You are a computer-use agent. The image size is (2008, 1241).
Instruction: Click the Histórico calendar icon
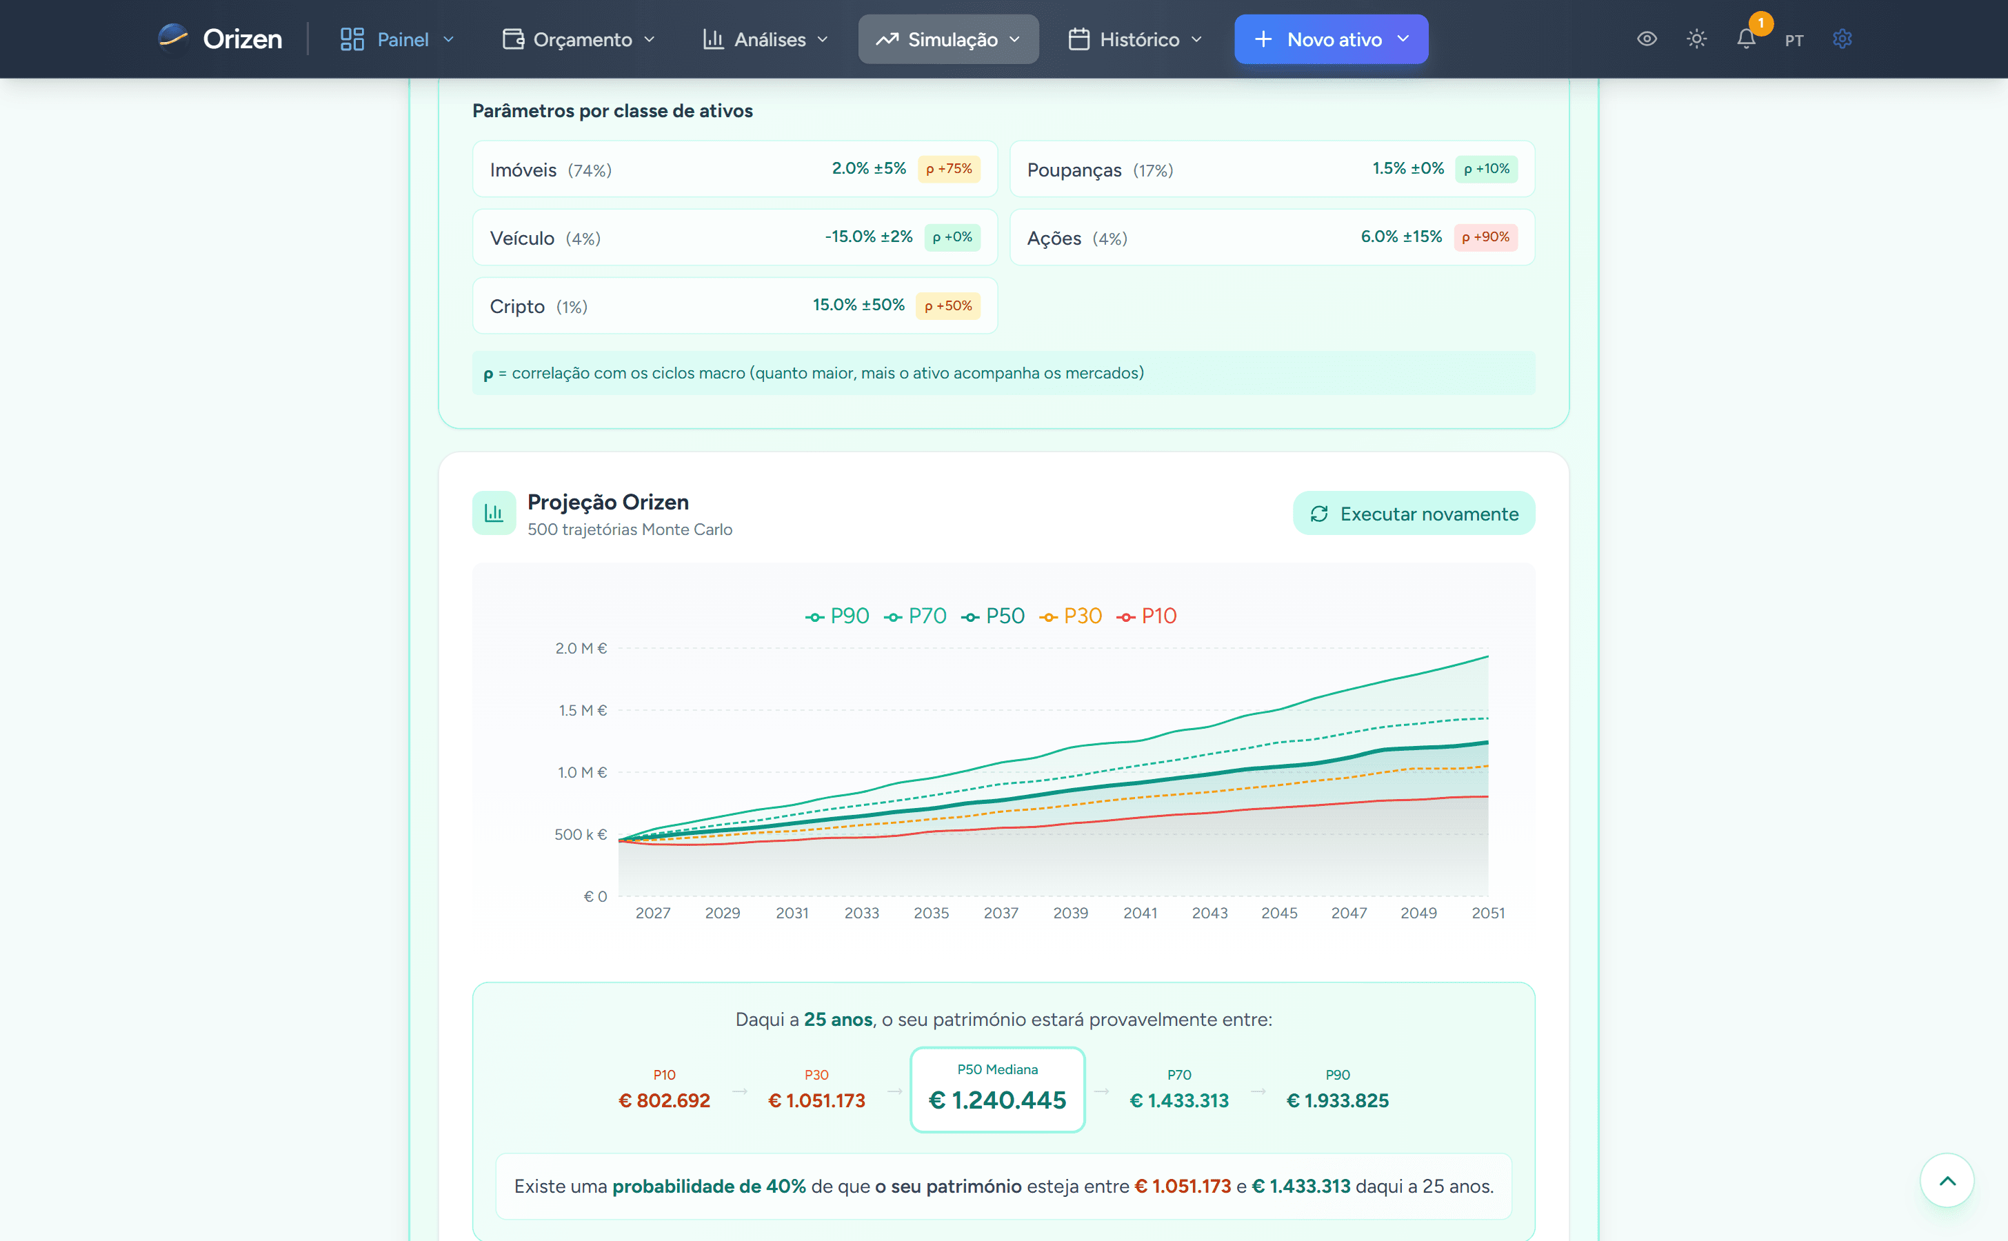[1078, 39]
